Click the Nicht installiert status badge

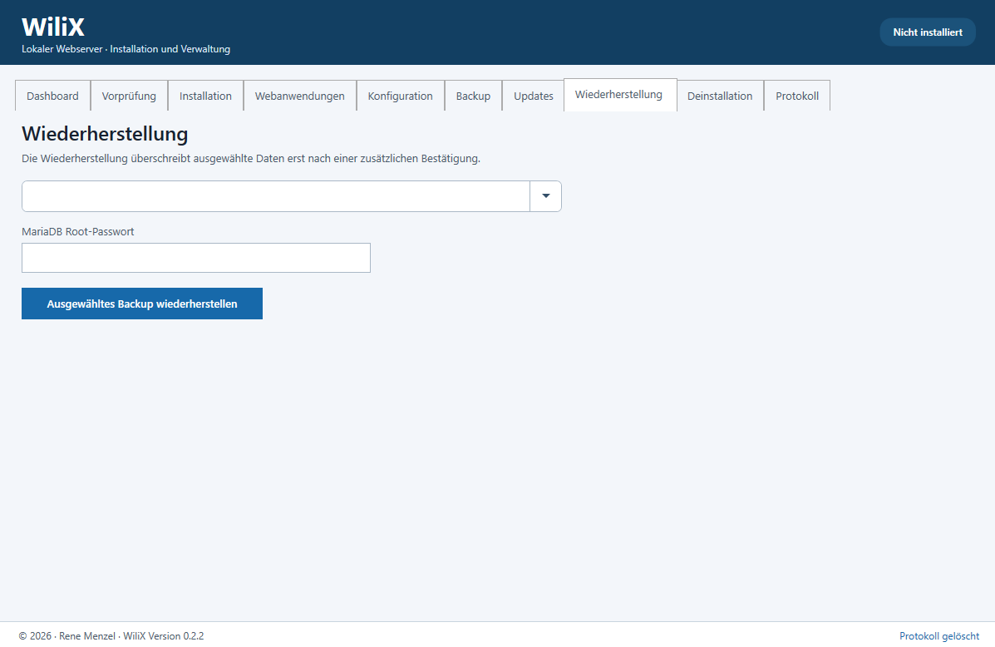pyautogui.click(x=928, y=32)
